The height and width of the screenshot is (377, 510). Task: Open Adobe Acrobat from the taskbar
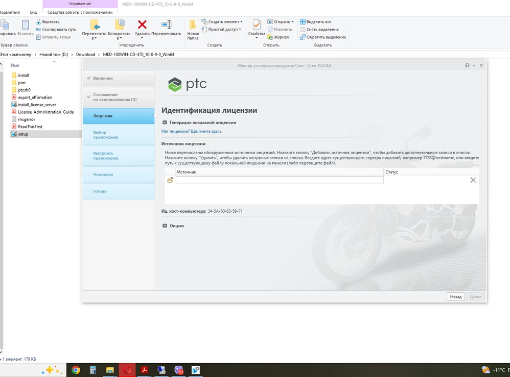pyautogui.click(x=144, y=370)
